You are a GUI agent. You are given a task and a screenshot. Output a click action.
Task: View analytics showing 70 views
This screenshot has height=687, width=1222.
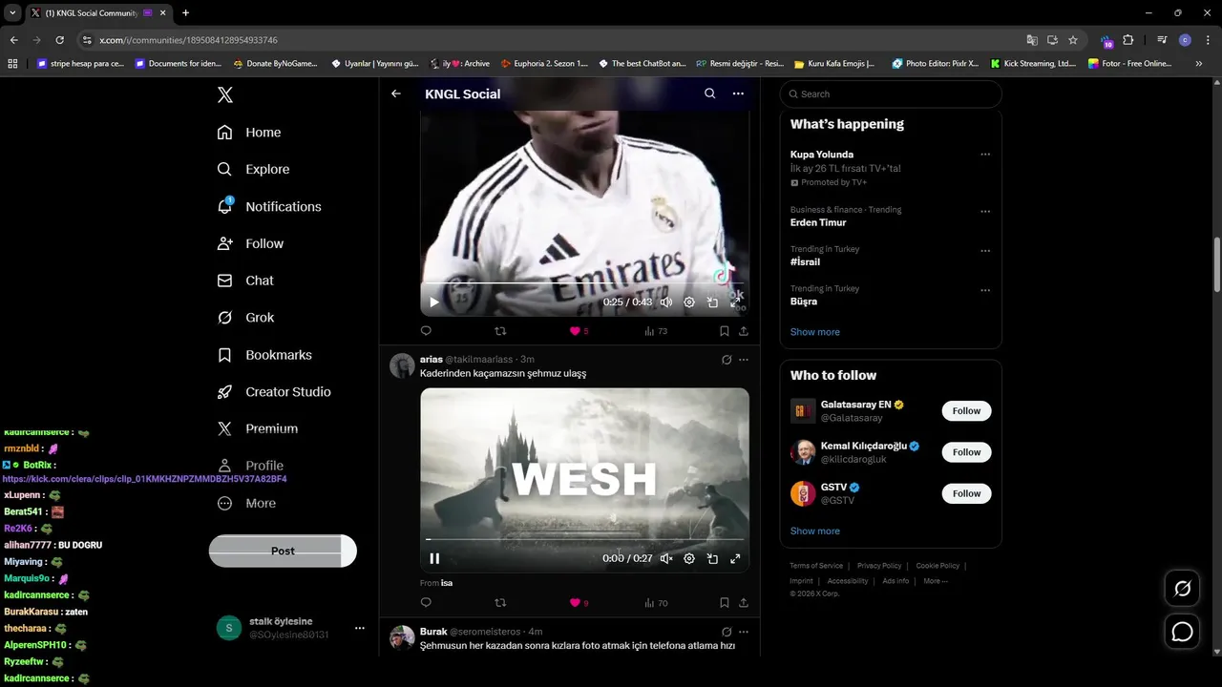coord(656,603)
